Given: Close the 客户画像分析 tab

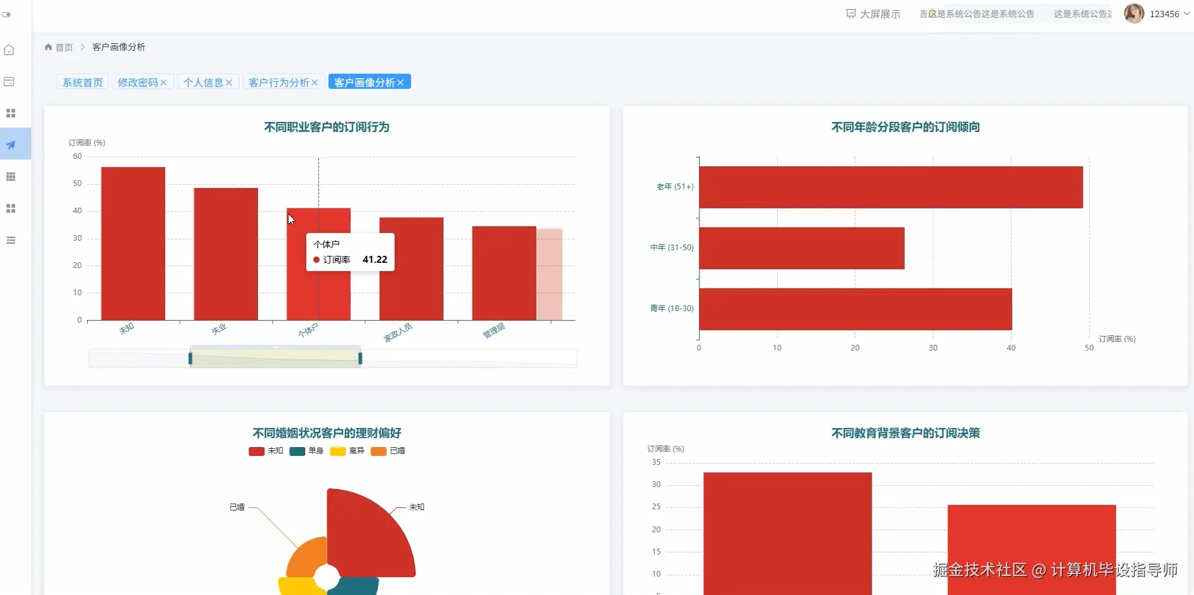Looking at the screenshot, I should coord(400,83).
